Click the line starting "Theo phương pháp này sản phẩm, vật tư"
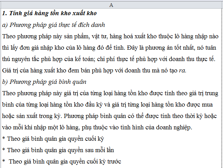223x168 pixels. tap(110, 36)
